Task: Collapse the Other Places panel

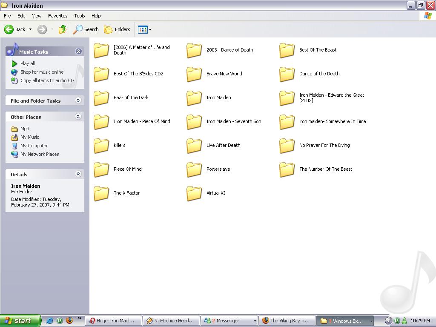Action: click(x=78, y=117)
